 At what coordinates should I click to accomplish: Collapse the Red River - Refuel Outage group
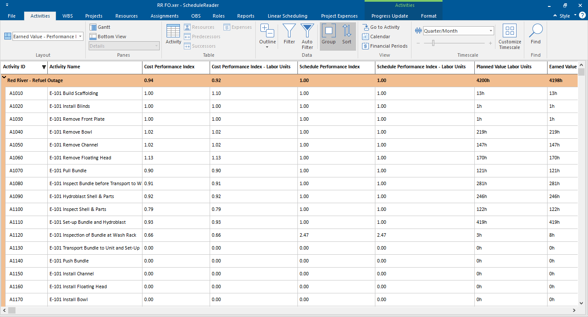[4, 78]
